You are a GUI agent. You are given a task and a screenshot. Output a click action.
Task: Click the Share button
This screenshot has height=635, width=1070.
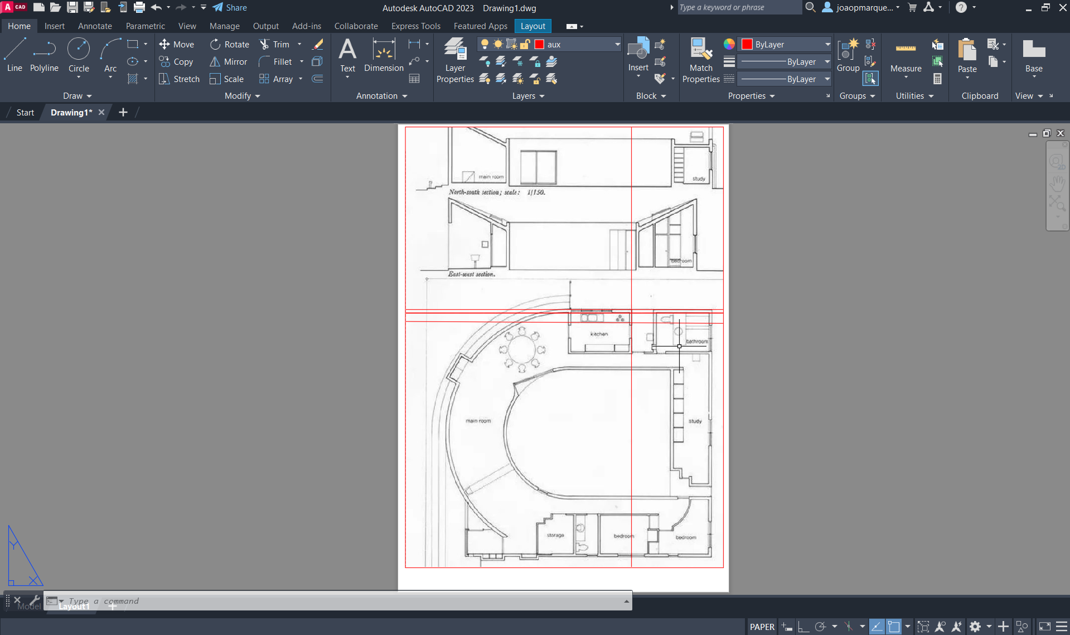[x=230, y=7]
